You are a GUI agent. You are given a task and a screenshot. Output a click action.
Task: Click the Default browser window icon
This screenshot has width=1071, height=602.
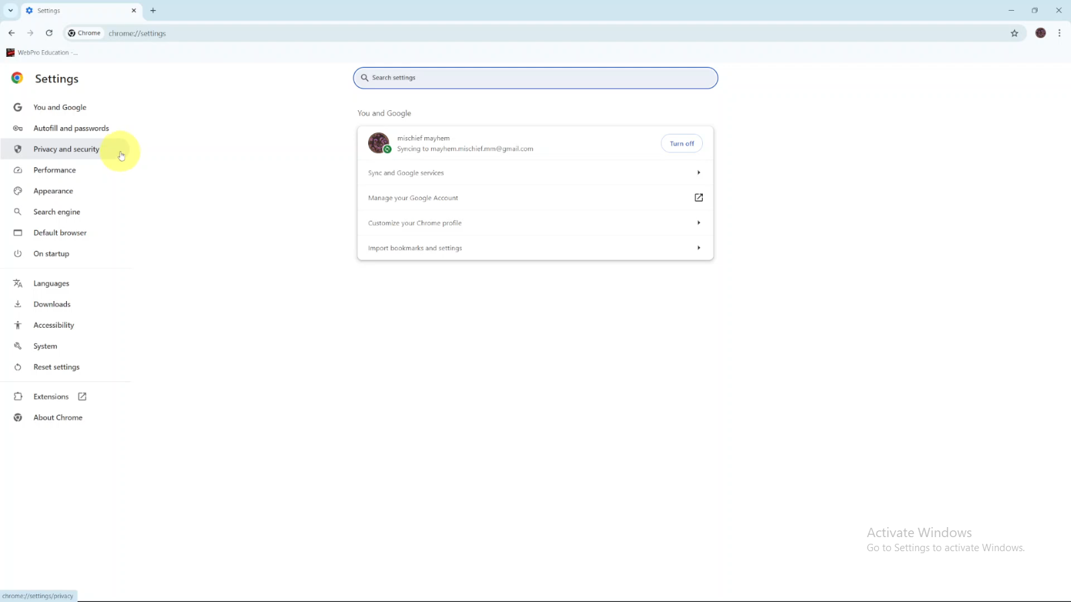tap(18, 233)
